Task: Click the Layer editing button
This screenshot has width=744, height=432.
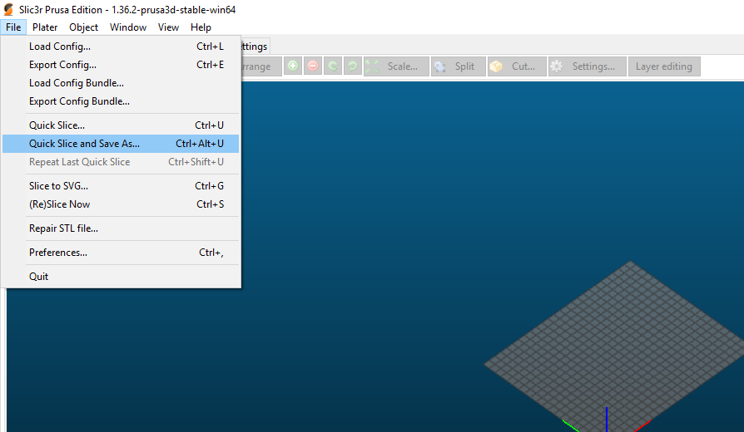Action: (664, 66)
